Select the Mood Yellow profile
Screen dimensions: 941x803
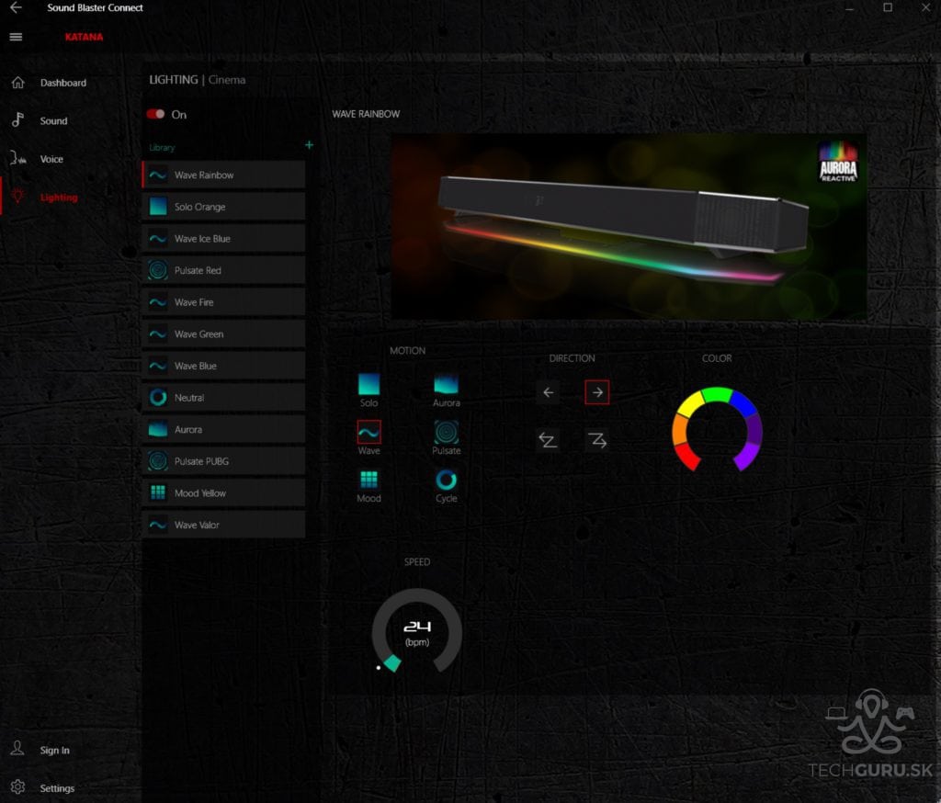click(x=223, y=492)
